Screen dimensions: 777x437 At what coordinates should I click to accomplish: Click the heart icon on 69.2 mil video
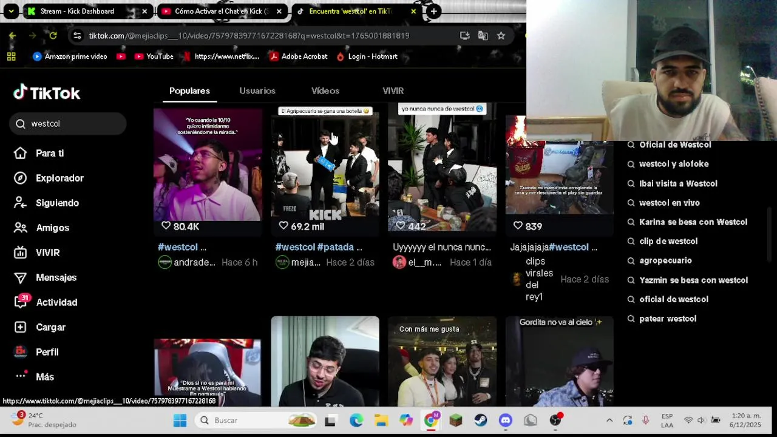[x=283, y=226]
